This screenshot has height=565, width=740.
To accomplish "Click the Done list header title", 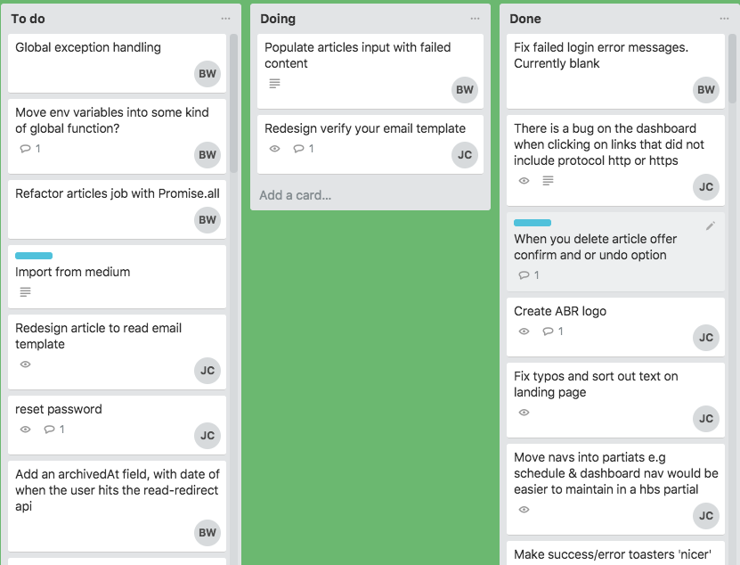I will (x=525, y=19).
